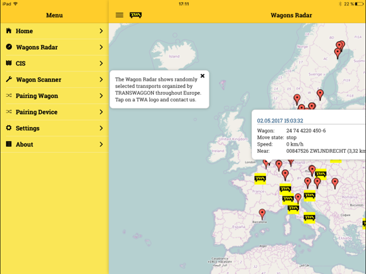The height and width of the screenshot is (274, 366).
Task: Tap chevron on the Home row
Action: pyautogui.click(x=101, y=31)
